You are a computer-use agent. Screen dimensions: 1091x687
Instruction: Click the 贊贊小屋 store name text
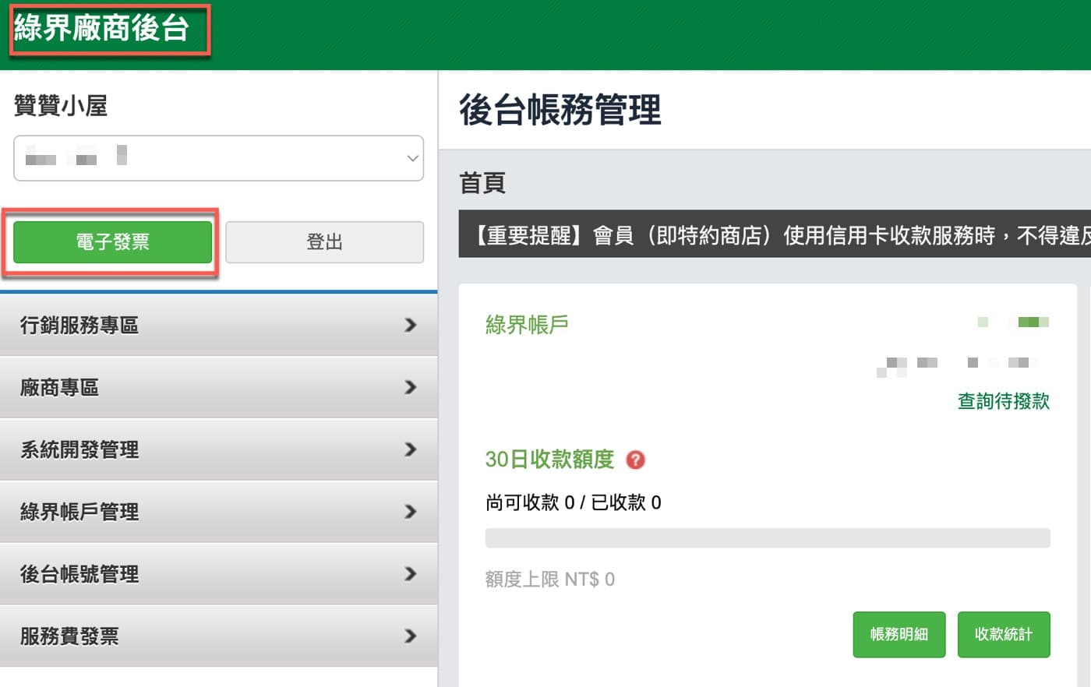[61, 106]
